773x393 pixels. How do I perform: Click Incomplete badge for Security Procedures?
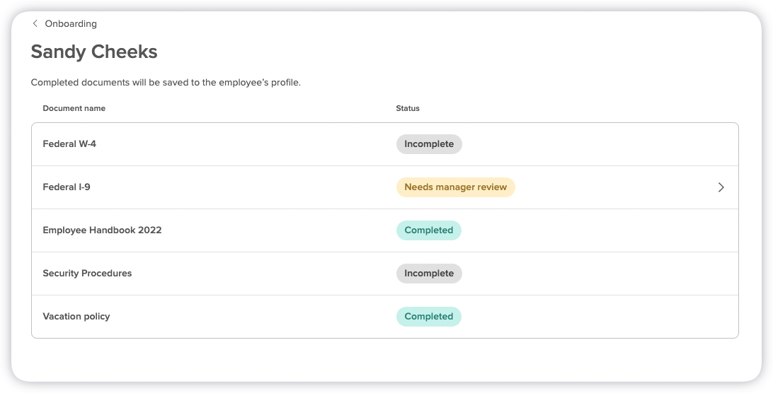428,274
